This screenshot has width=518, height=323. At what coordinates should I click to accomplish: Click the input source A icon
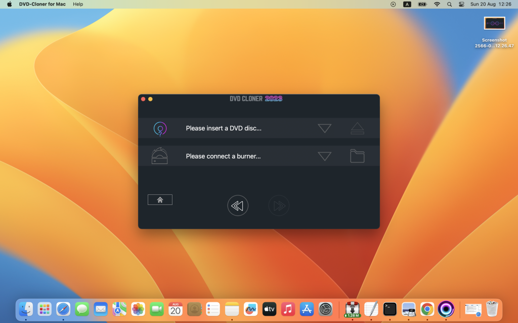(x=407, y=4)
